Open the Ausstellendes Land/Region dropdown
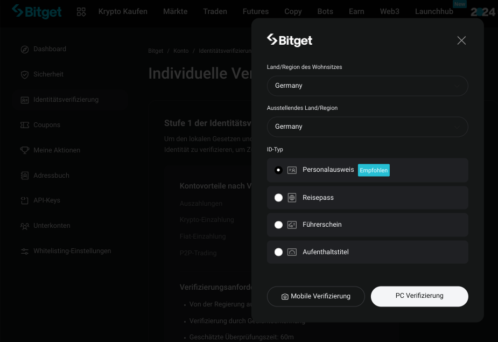 click(368, 127)
